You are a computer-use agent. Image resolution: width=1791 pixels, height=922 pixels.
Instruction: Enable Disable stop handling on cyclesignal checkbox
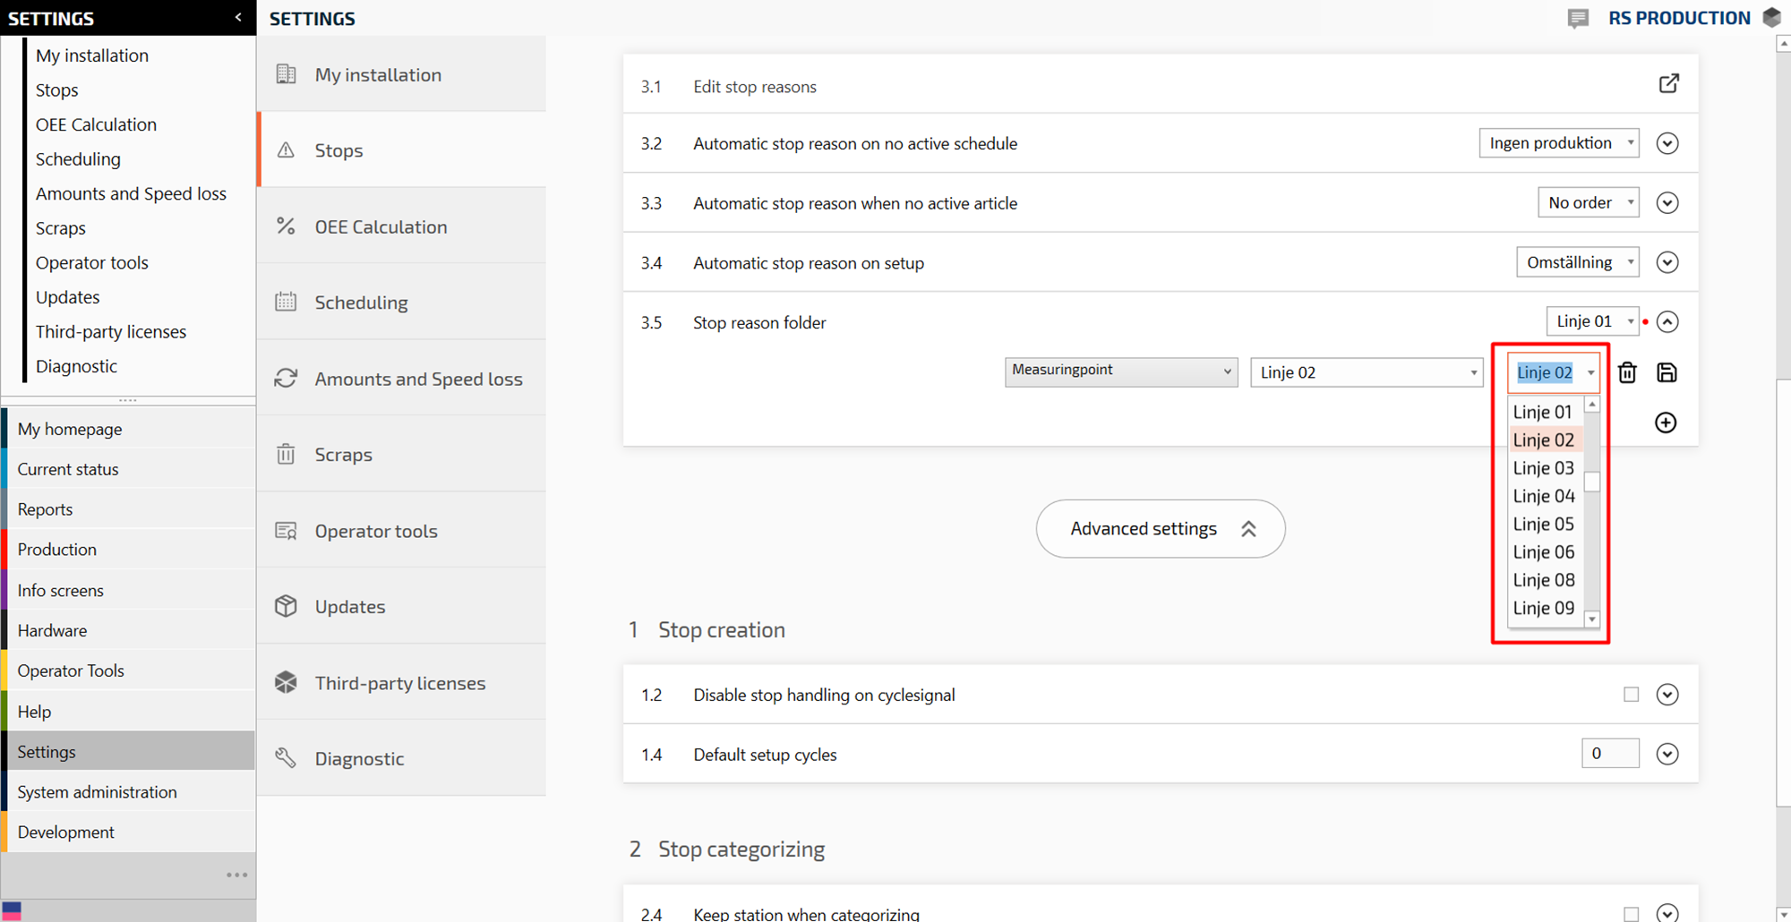(x=1631, y=695)
